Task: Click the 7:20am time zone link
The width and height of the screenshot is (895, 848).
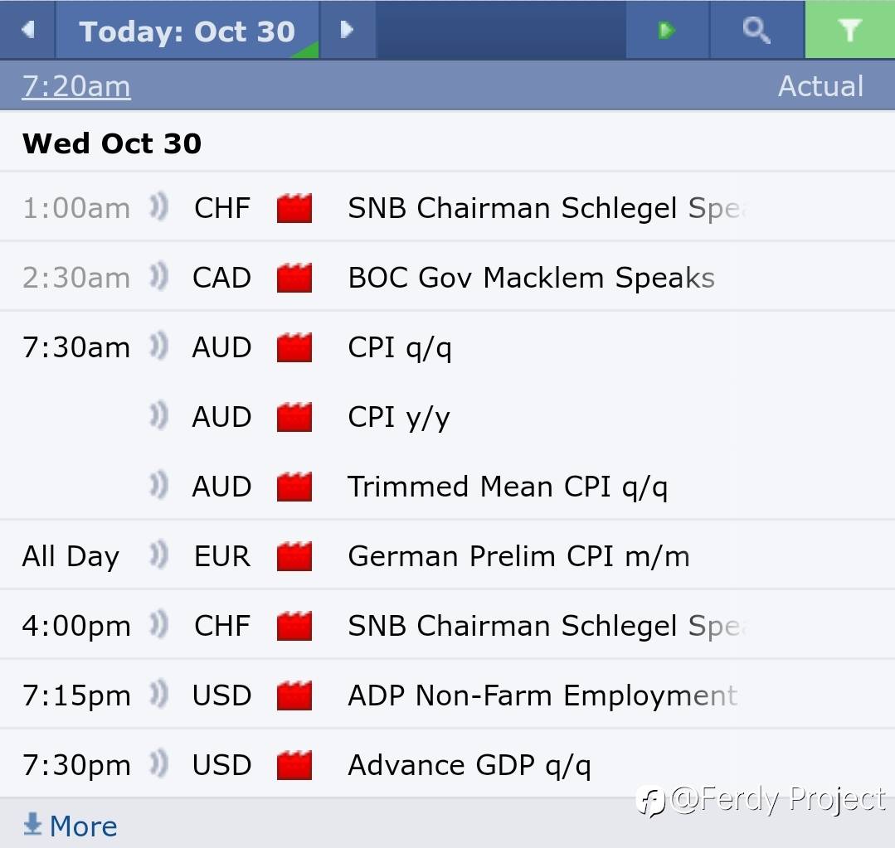Action: point(76,86)
